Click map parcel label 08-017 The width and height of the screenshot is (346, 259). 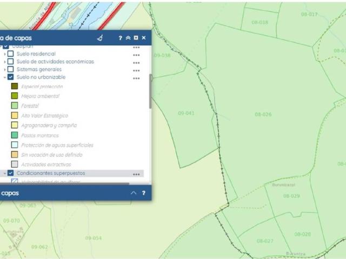tap(309, 15)
